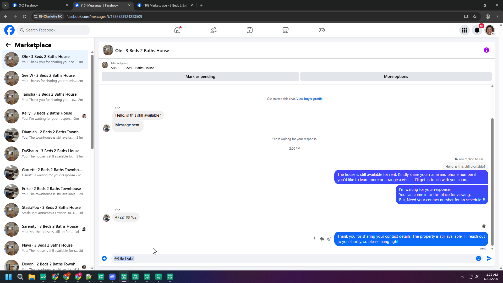Click the More options button

[x=396, y=77]
